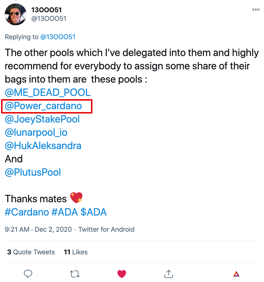Viewport: 264px width, 282px height.
Task: Open the @PlutusPool mention
Action: [33, 172]
